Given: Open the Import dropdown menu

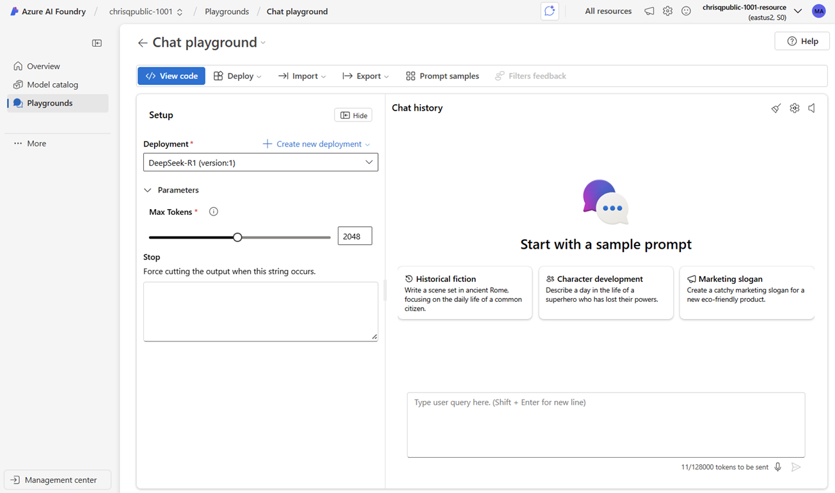Looking at the screenshot, I should 302,76.
